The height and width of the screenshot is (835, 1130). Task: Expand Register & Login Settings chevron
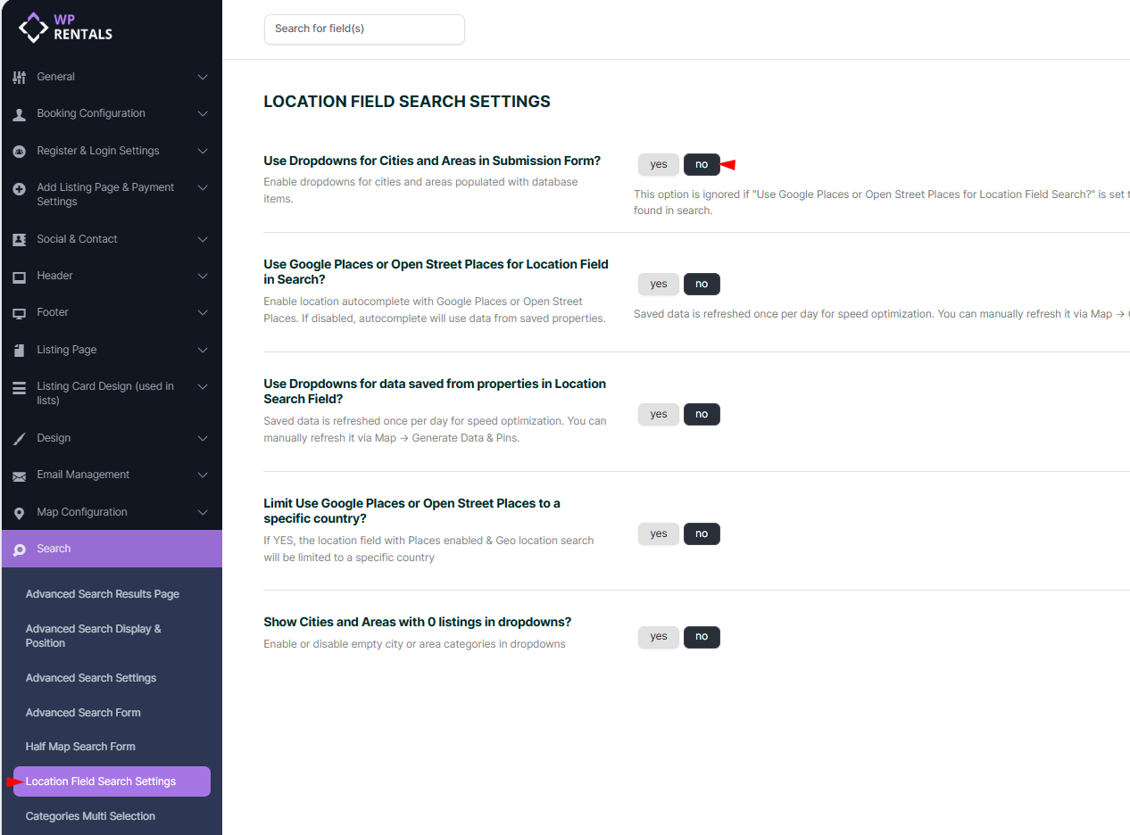[203, 152]
